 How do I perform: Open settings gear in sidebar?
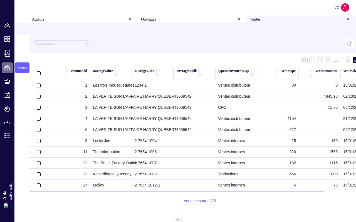7,109
